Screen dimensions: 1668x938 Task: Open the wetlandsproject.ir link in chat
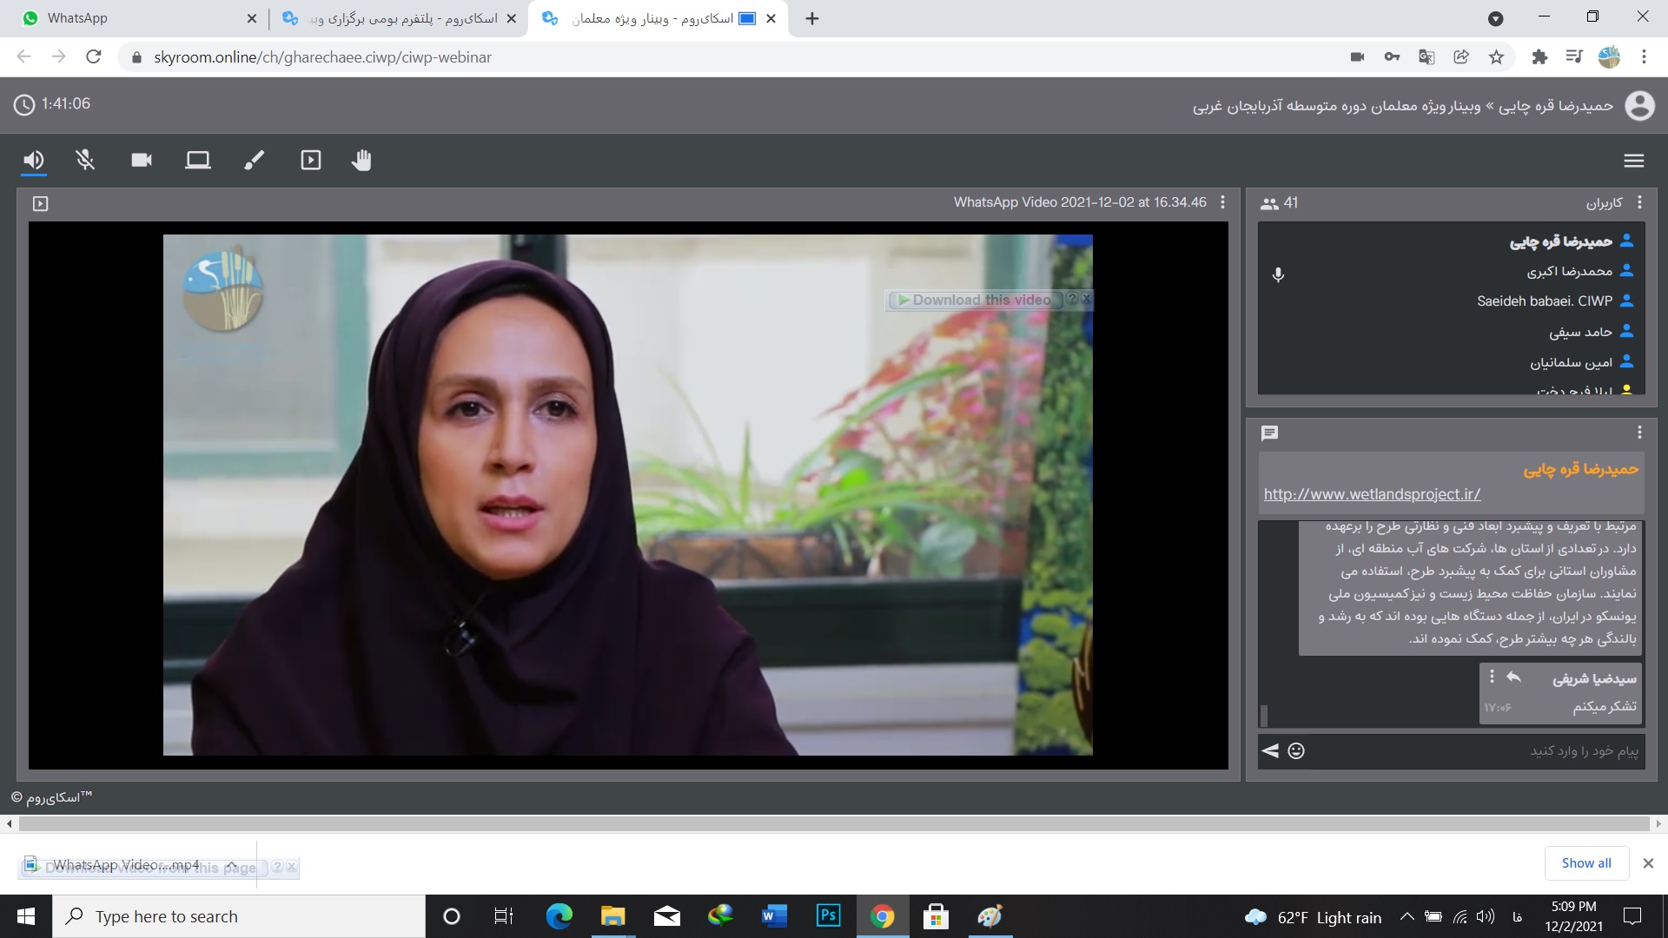coord(1372,494)
